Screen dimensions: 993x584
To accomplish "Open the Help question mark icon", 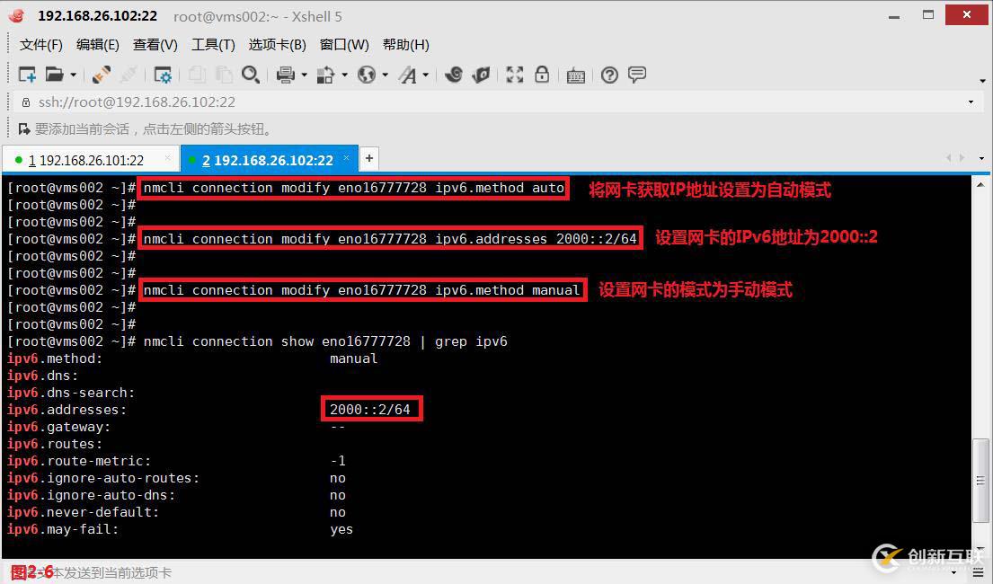I will click(609, 75).
